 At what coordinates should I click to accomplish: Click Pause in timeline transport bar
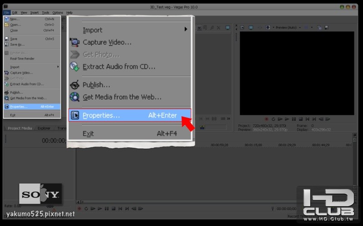(x=107, y=208)
